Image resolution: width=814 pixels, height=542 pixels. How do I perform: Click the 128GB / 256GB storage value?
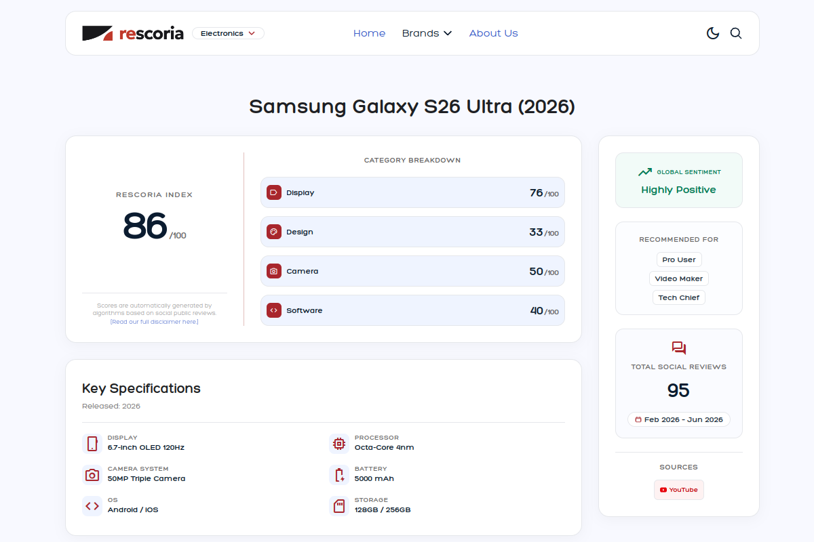tap(383, 510)
